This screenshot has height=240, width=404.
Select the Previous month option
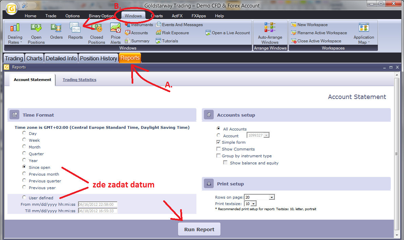tap(24, 174)
